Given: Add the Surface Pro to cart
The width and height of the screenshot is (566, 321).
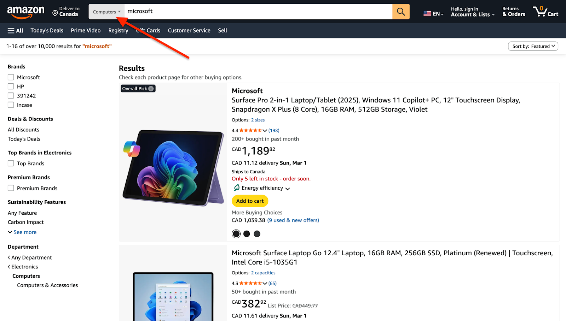Looking at the screenshot, I should tap(250, 201).
